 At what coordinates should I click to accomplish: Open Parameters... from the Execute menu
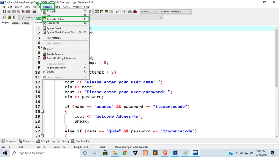click(65, 38)
